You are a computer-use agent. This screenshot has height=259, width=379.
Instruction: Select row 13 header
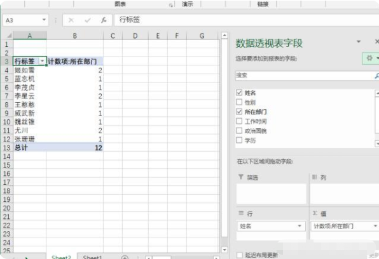6,148
